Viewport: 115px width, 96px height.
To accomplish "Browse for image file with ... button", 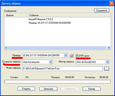I will [107, 69].
